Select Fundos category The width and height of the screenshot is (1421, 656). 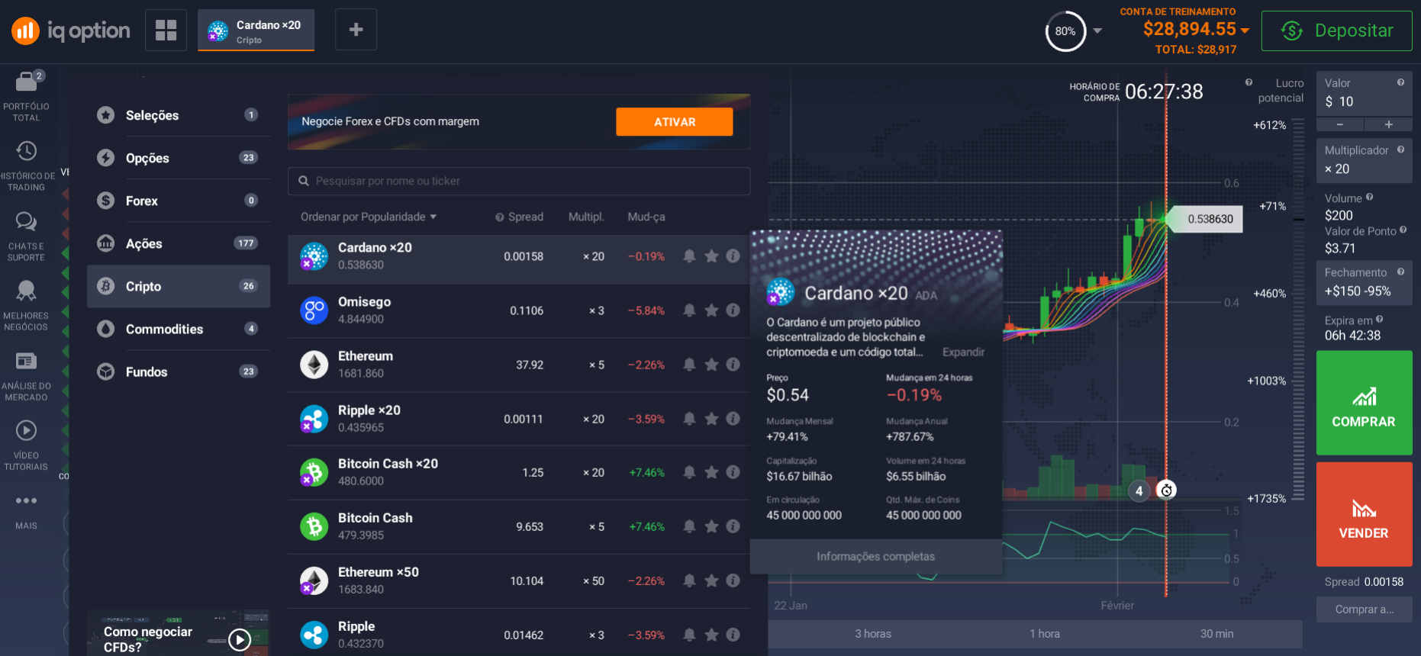pos(179,371)
